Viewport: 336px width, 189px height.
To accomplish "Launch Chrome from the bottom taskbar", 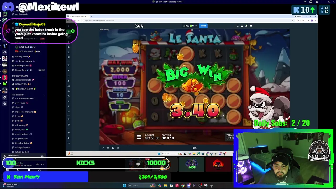I will (183, 185).
